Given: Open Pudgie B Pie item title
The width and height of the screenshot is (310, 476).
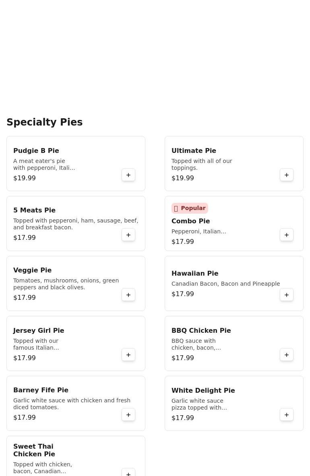Looking at the screenshot, I should [x=36, y=150].
